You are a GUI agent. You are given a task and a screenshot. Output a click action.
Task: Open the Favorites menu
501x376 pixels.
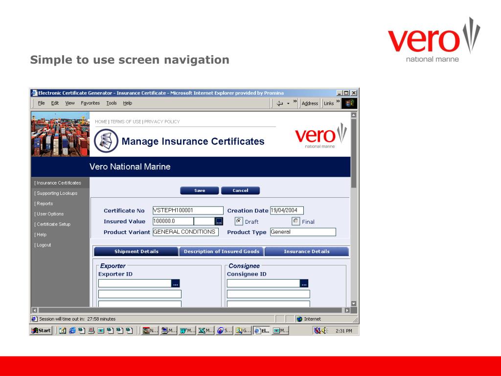[x=90, y=103]
